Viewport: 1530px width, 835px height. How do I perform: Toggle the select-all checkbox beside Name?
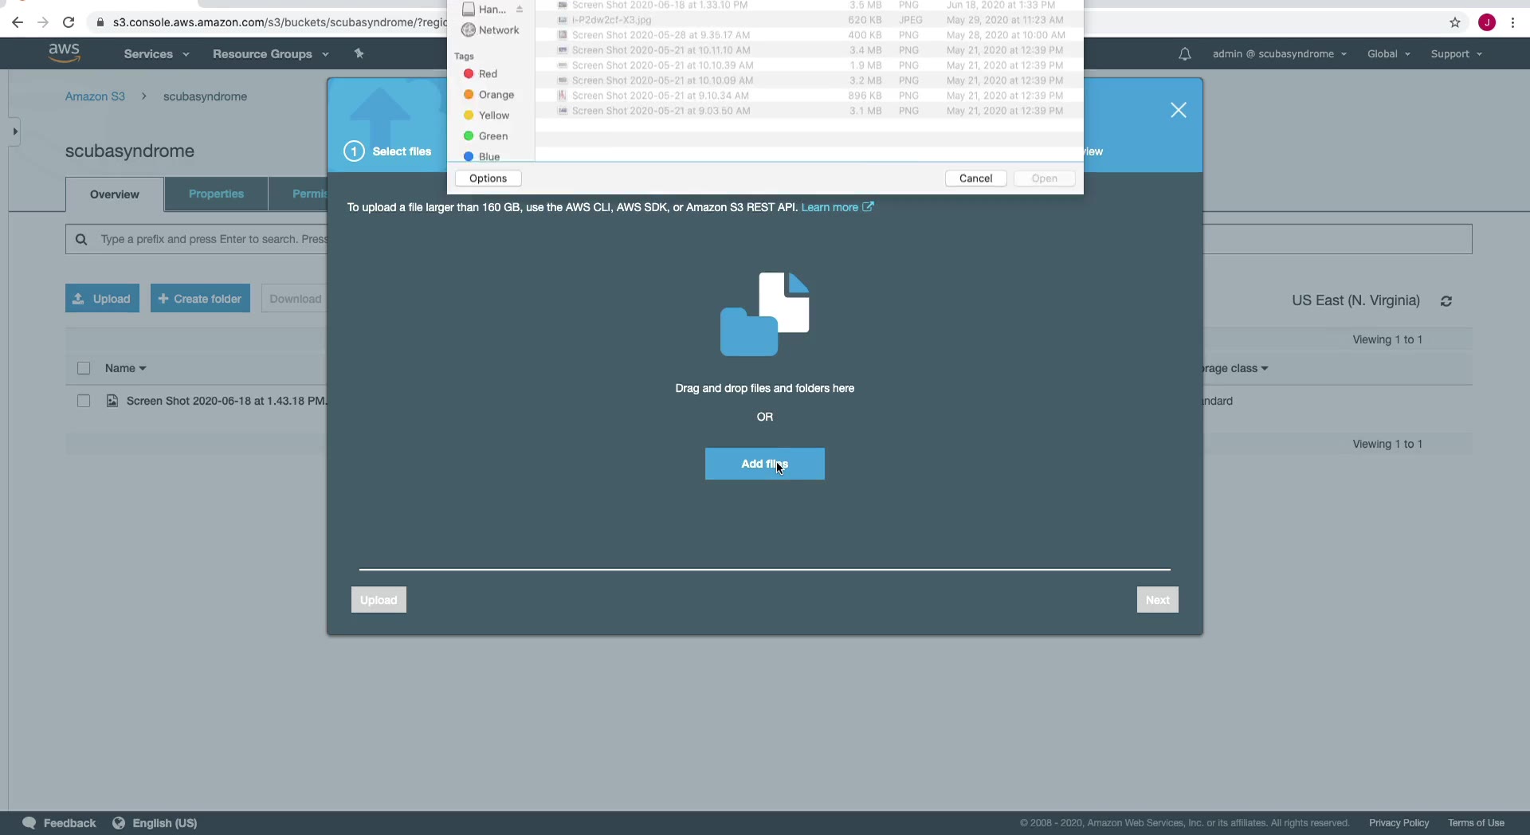coord(84,368)
